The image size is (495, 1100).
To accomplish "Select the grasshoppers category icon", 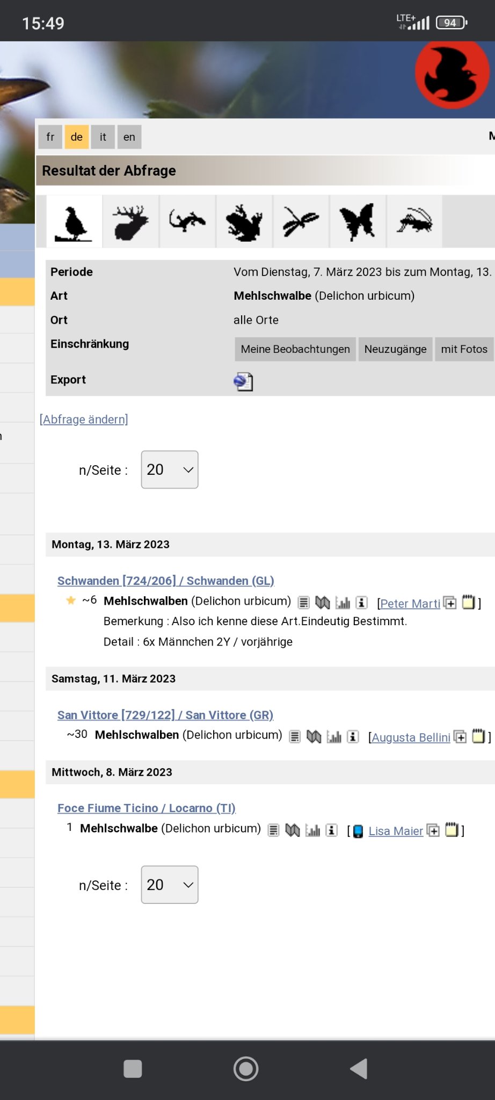I will (414, 222).
